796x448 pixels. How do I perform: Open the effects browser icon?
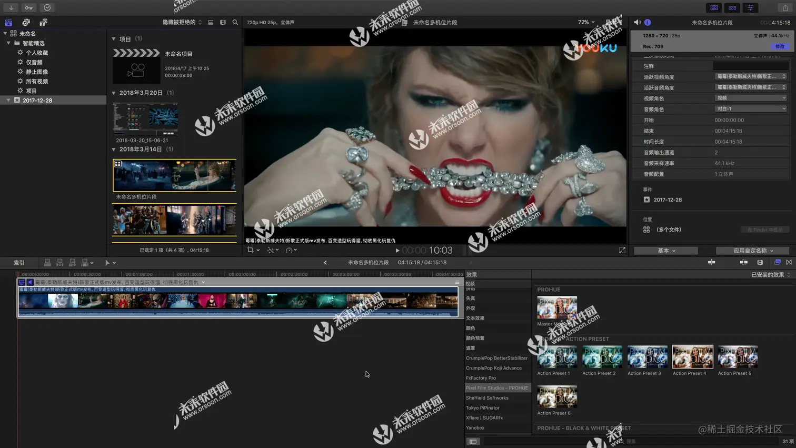(777, 262)
